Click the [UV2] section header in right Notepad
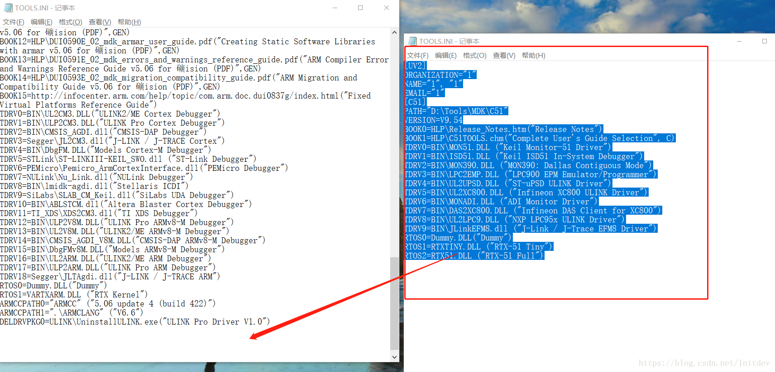775x372 pixels. (416, 66)
